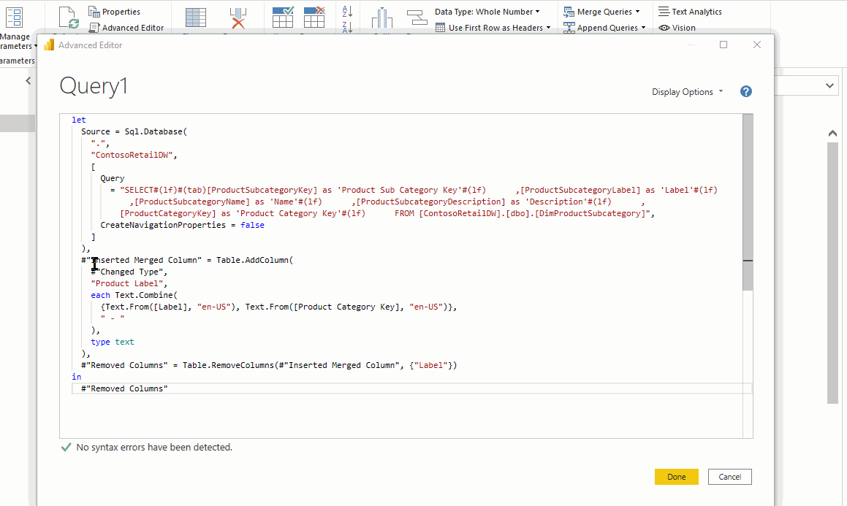Click the Remove Rows icon
This screenshot has height=506, width=847.
click(314, 18)
